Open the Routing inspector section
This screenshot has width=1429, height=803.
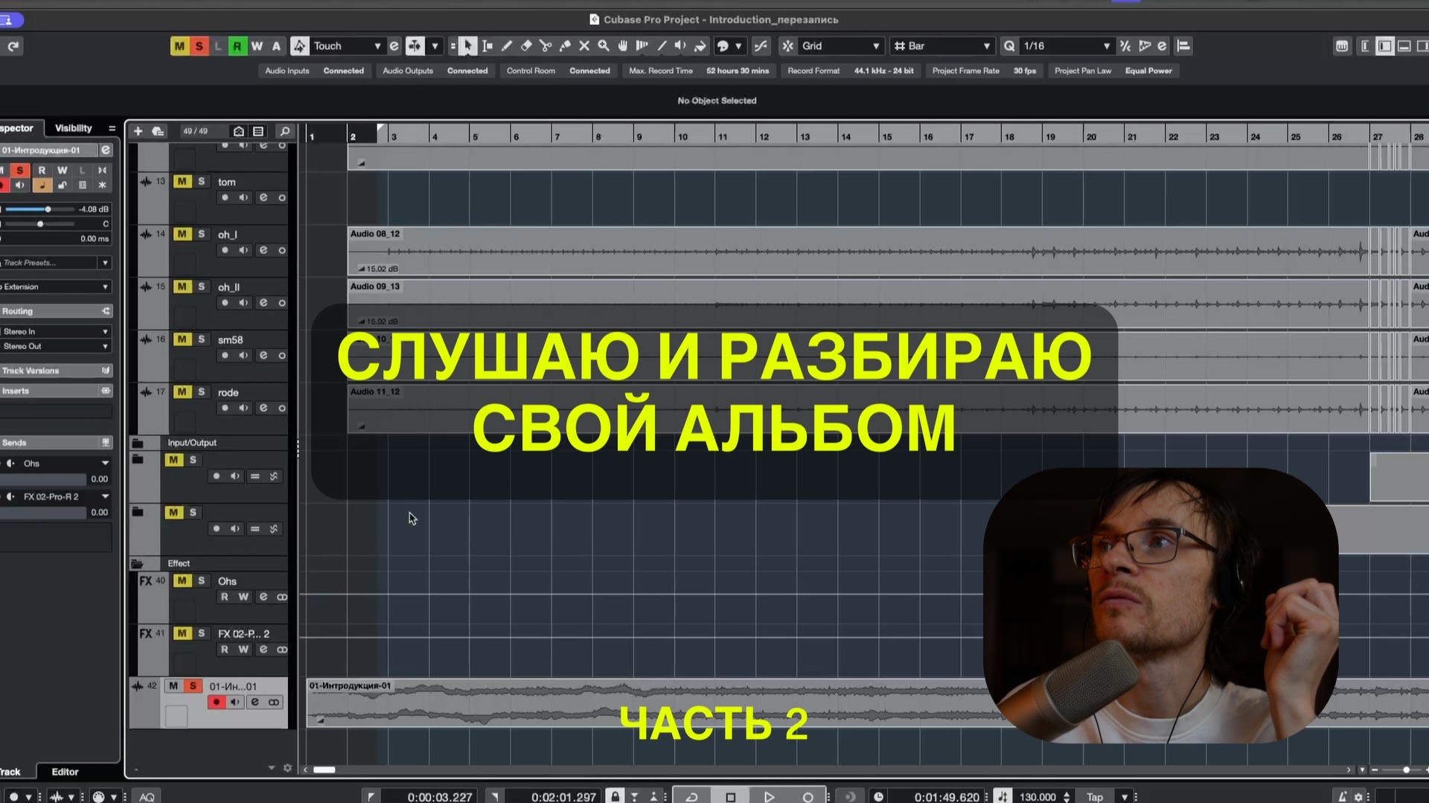click(x=56, y=311)
